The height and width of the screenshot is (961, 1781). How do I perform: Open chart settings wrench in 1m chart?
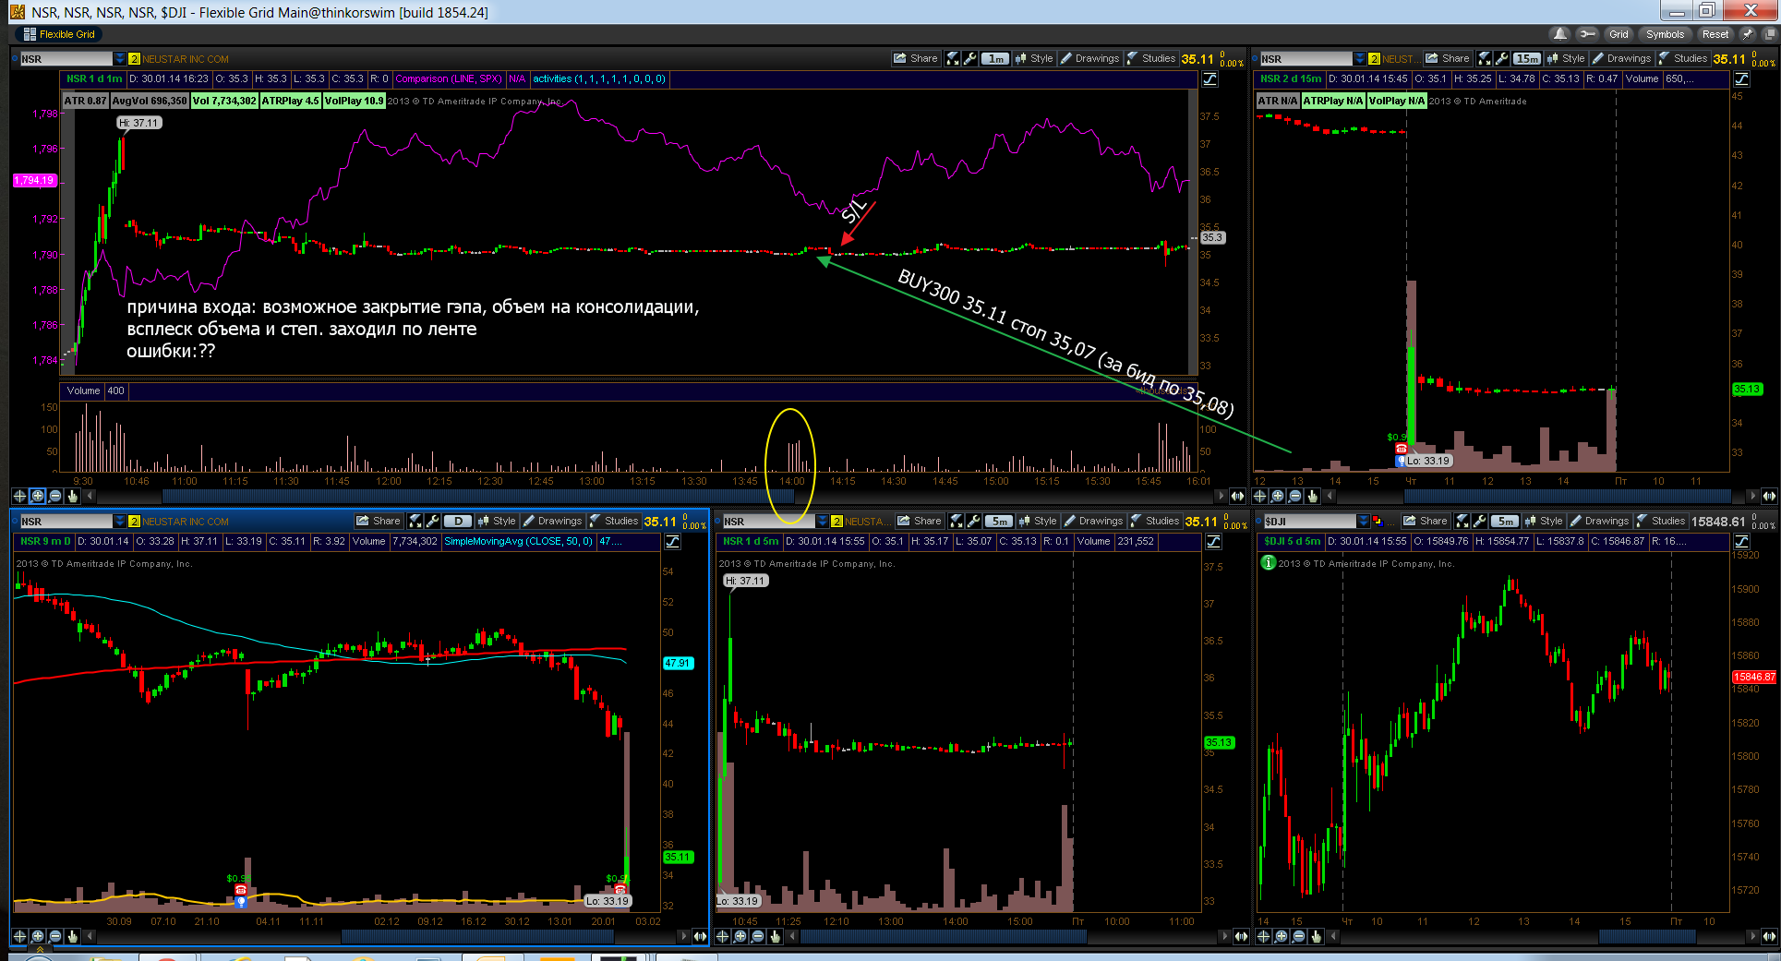pos(970,58)
